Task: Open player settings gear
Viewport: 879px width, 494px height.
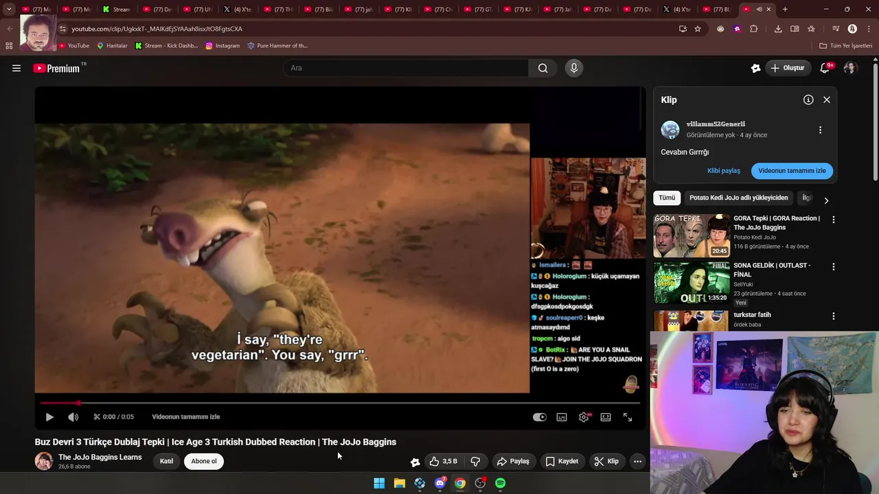Action: click(584, 416)
